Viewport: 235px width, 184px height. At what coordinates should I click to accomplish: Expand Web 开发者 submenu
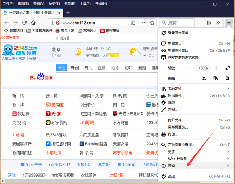pyautogui.click(x=195, y=159)
